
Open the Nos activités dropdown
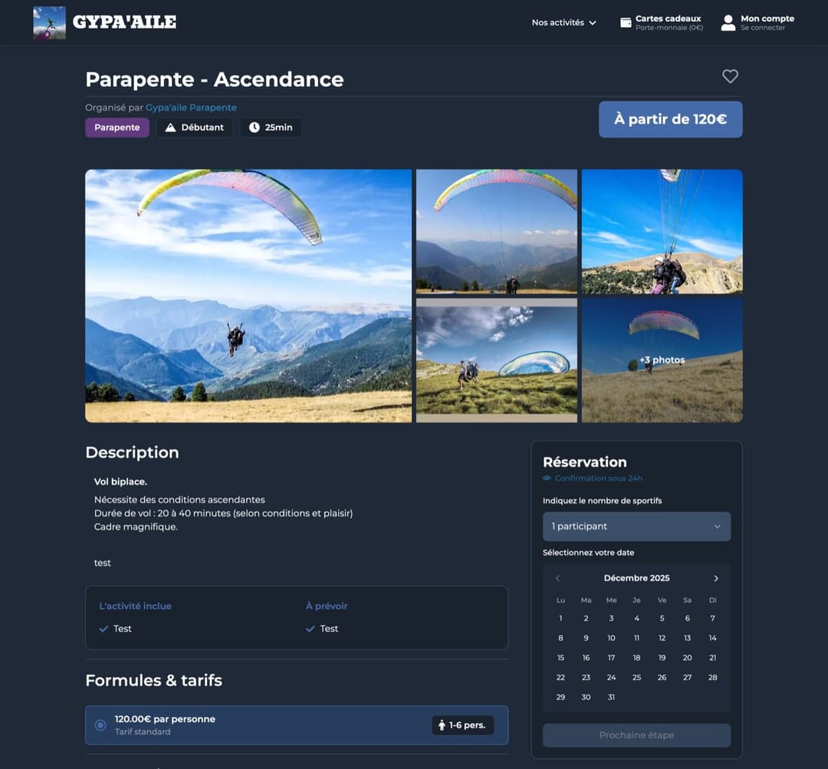click(x=563, y=22)
